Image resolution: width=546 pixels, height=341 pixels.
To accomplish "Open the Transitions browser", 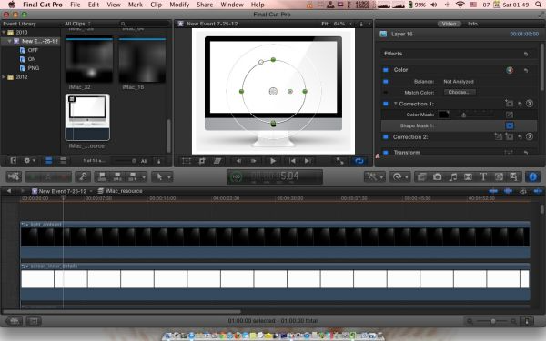I will pyautogui.click(x=468, y=176).
